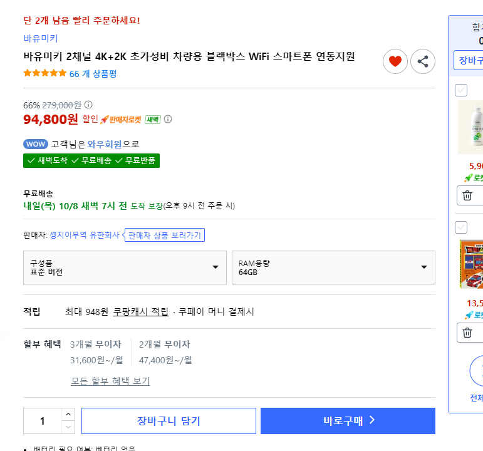The image size is (483, 451).
Task: Click info icon next to original price 279,000원
Action: 88,105
